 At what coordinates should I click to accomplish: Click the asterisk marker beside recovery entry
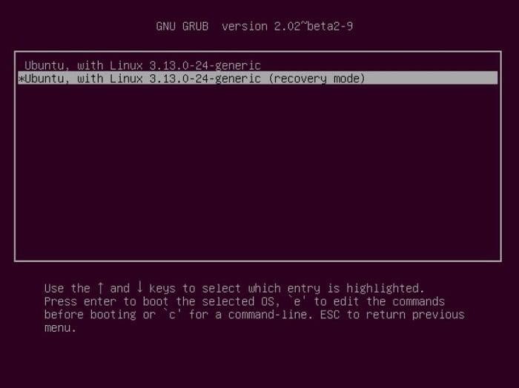(21, 79)
